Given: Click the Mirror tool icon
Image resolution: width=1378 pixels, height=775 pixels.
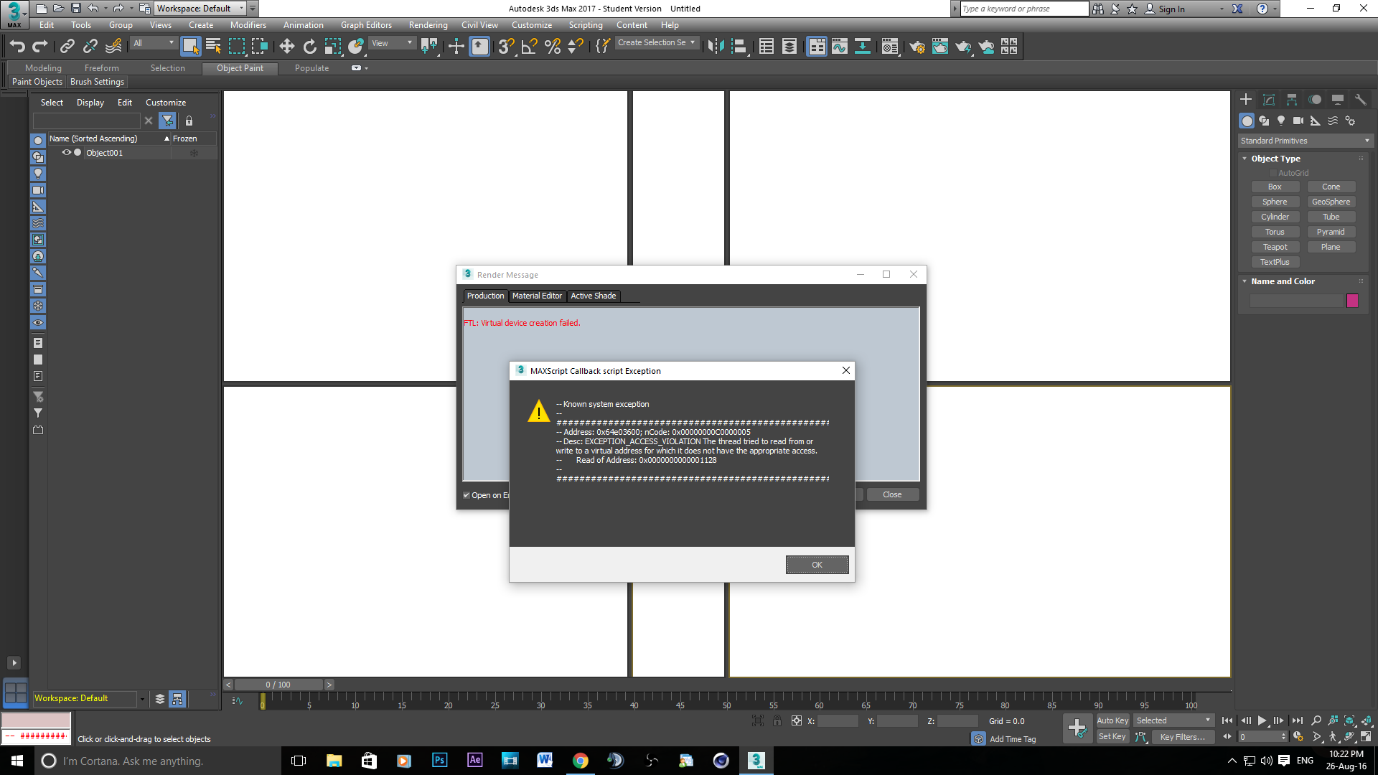Looking at the screenshot, I should point(716,47).
